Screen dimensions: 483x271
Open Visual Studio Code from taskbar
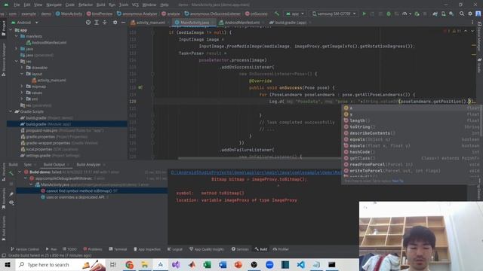pyautogui.click(x=301, y=264)
